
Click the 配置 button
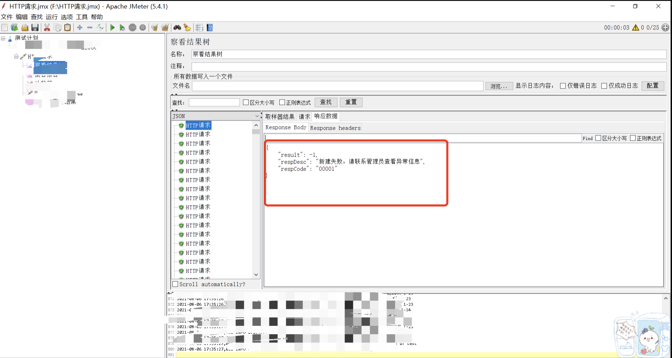652,86
